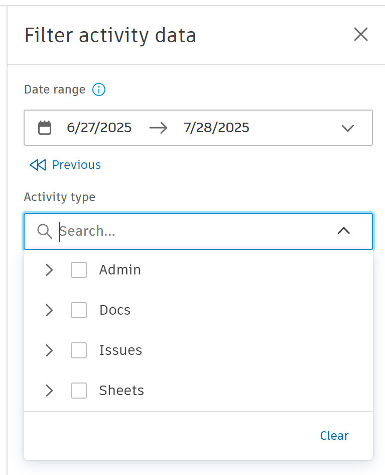Close the Filter activity data panel
385x475 pixels.
(361, 35)
